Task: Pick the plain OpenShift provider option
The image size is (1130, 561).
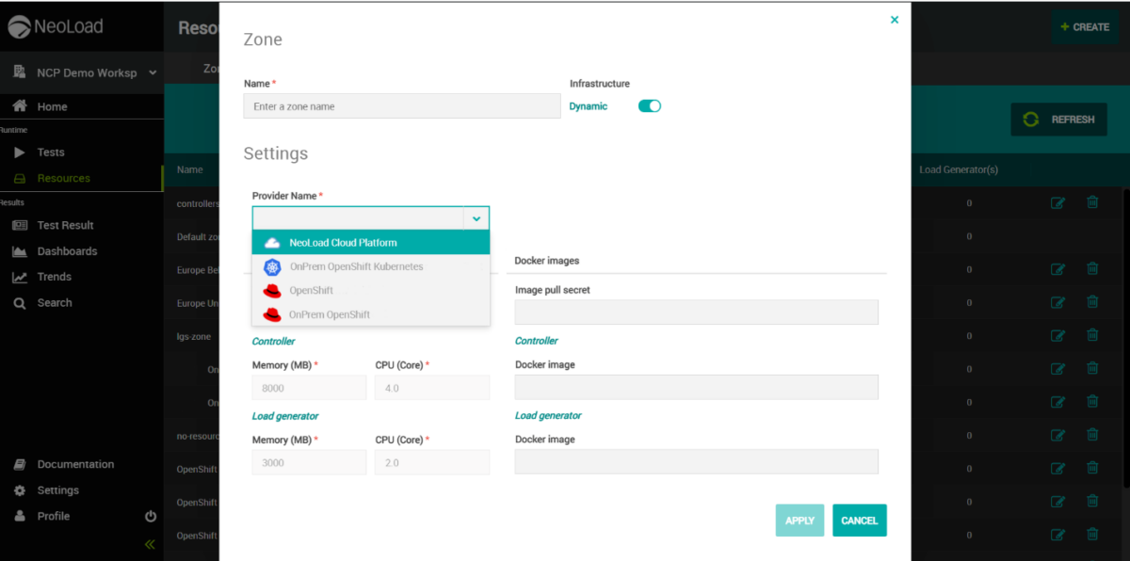Action: pyautogui.click(x=371, y=291)
